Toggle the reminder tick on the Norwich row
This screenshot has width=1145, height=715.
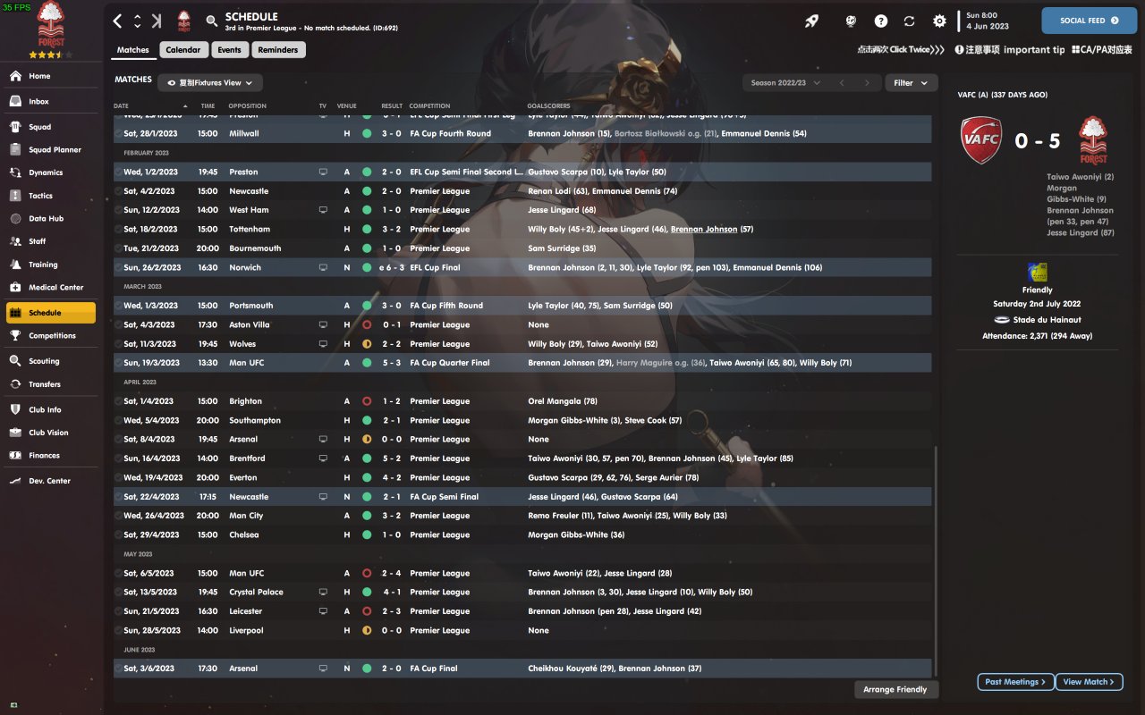[118, 267]
